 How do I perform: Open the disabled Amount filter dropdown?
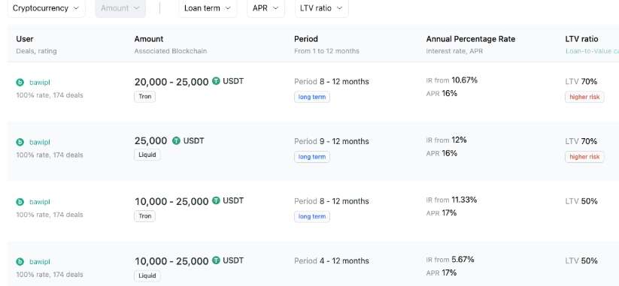(120, 8)
